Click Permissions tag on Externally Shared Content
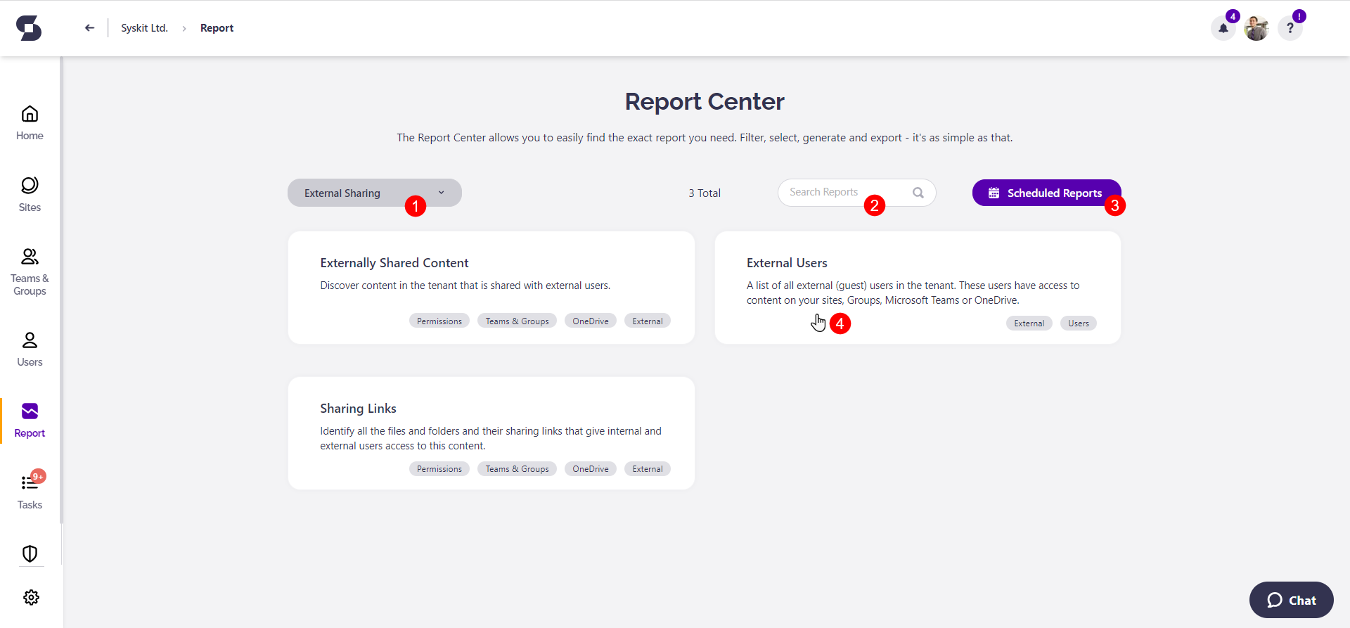The image size is (1350, 628). click(x=439, y=321)
